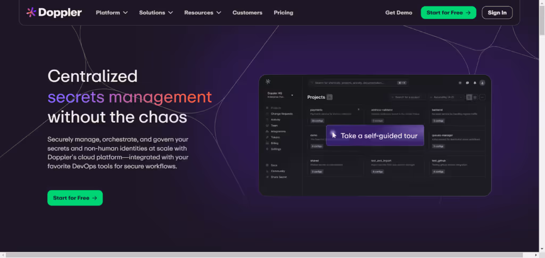Select Projects in the preview sidebar

coord(274,108)
